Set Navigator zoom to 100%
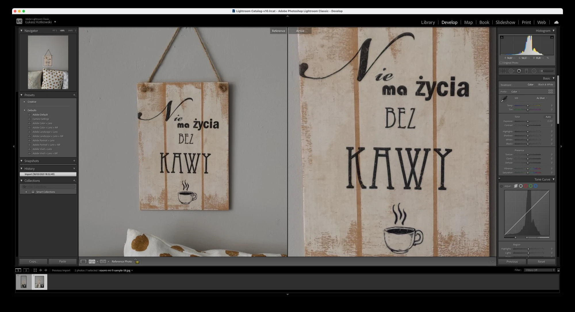 [62, 30]
